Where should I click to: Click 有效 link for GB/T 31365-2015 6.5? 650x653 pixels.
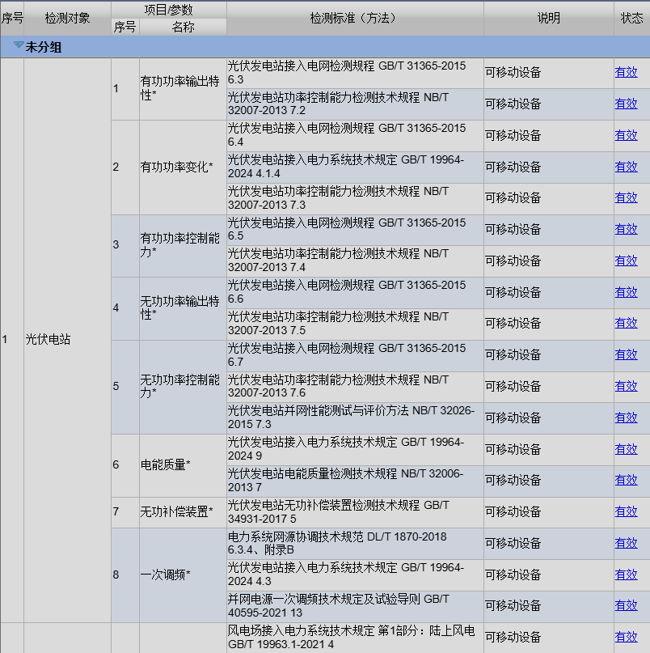pyautogui.click(x=626, y=229)
